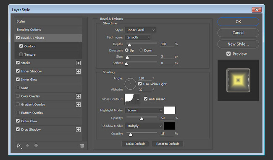The width and height of the screenshot is (273, 160).
Task: Toggle the Preview checkbox
Action: point(228,54)
